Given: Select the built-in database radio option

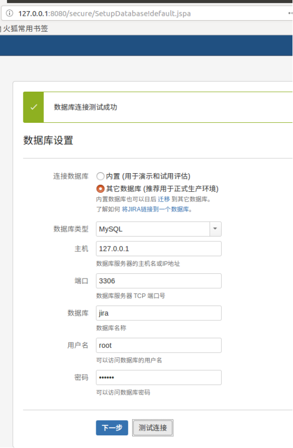Looking at the screenshot, I should click(100, 176).
